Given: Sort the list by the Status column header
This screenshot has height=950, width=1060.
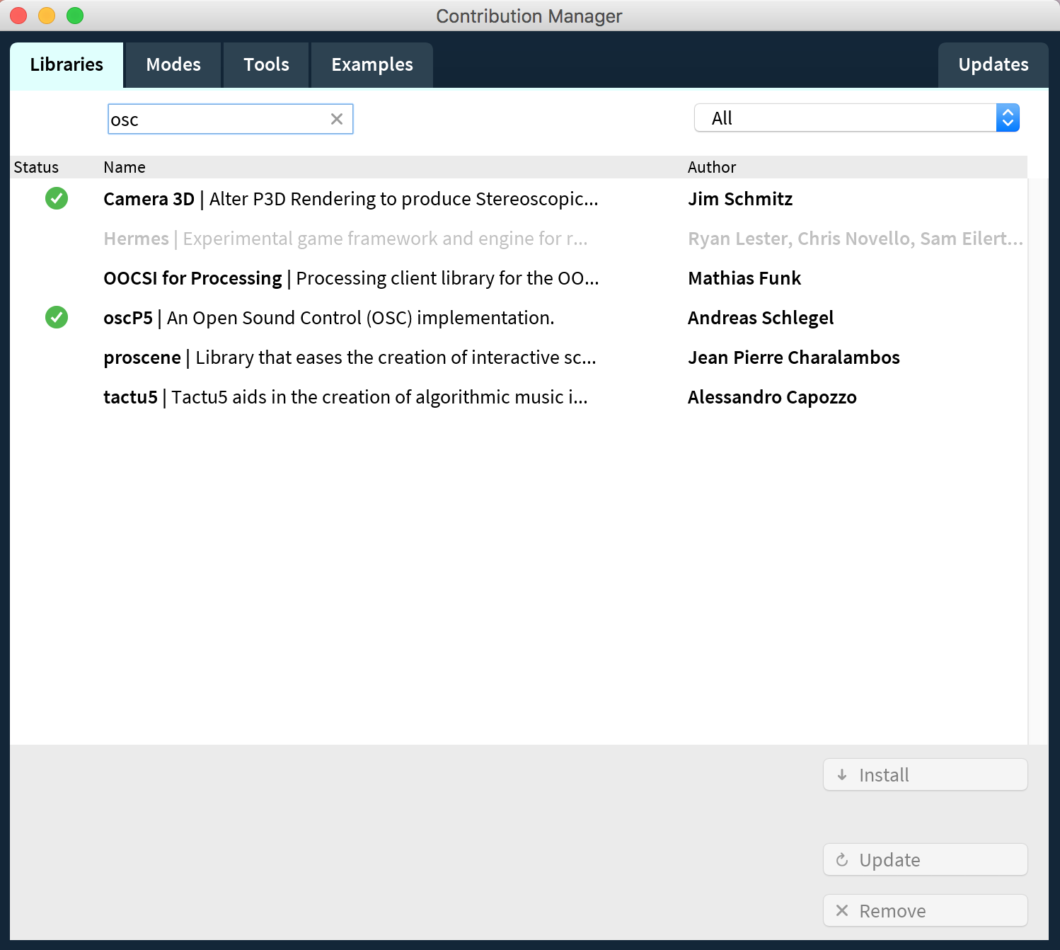Looking at the screenshot, I should (x=36, y=167).
